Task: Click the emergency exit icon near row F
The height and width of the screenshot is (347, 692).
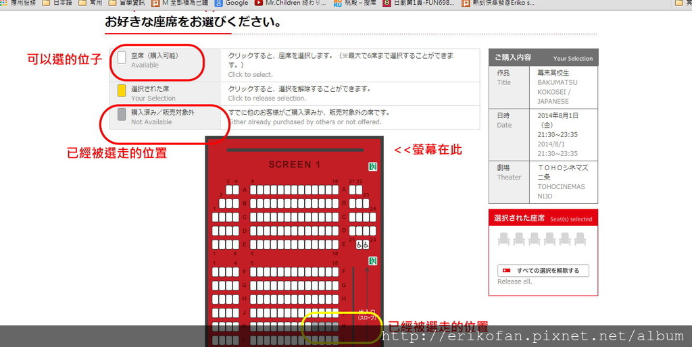Action: 373,261
